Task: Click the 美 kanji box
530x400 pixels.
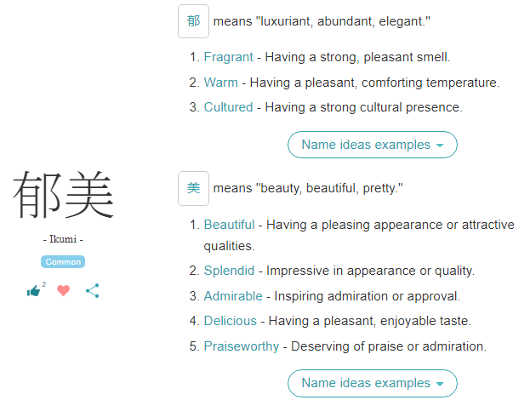Action: pos(193,188)
